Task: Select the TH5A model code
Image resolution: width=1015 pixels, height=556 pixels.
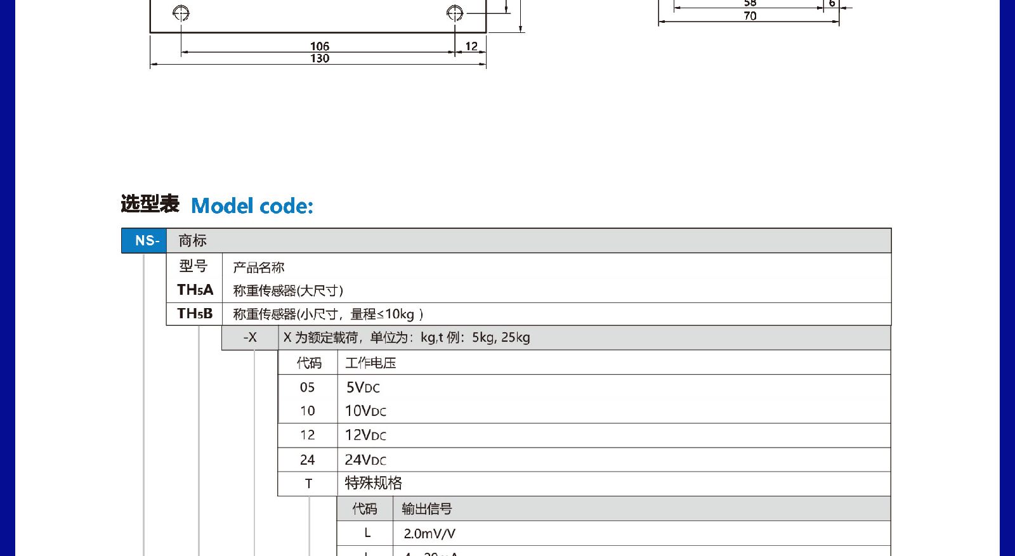Action: 195,290
